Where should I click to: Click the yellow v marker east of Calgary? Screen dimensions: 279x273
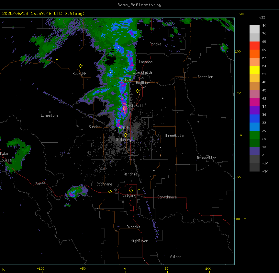click(139, 189)
